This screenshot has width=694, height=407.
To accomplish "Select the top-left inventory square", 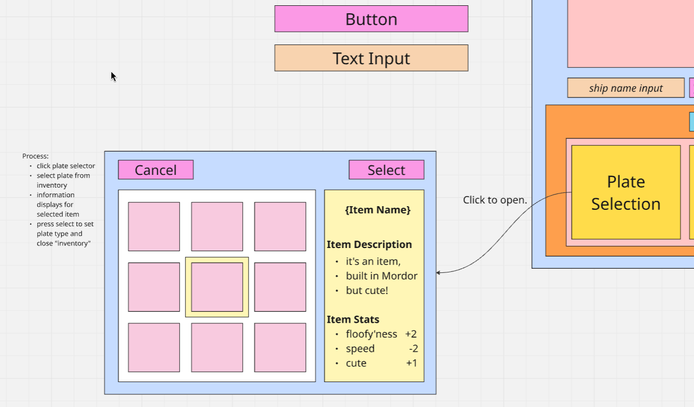I will point(154,226).
